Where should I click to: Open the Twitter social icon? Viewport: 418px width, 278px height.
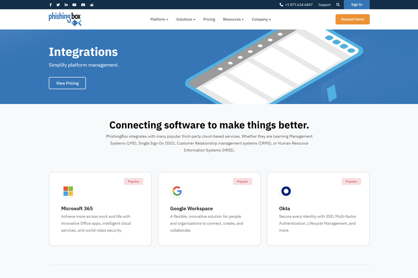pos(58,5)
